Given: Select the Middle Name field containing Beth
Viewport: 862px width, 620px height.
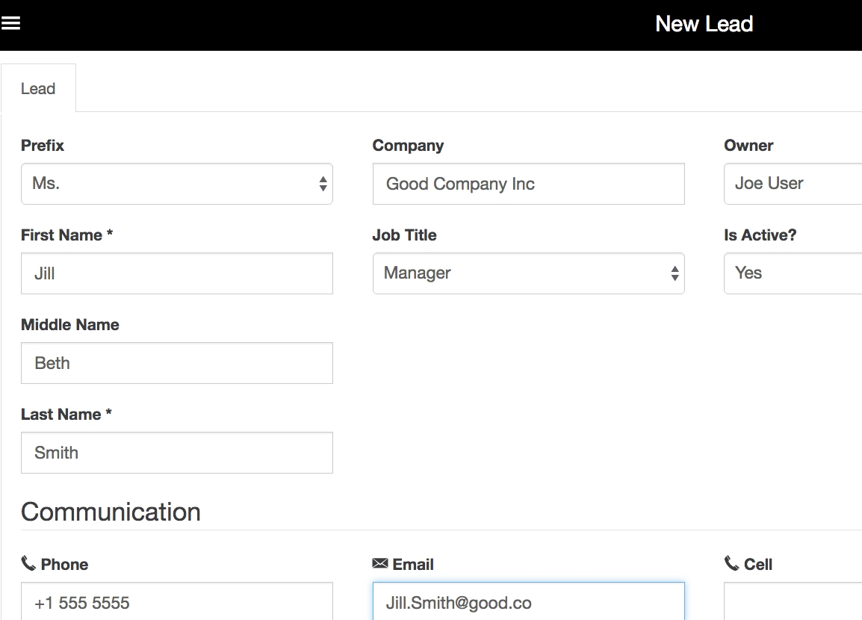Looking at the screenshot, I should 176,363.
